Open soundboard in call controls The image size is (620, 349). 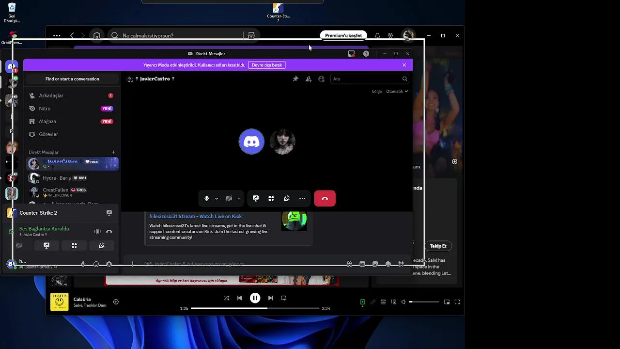click(287, 198)
